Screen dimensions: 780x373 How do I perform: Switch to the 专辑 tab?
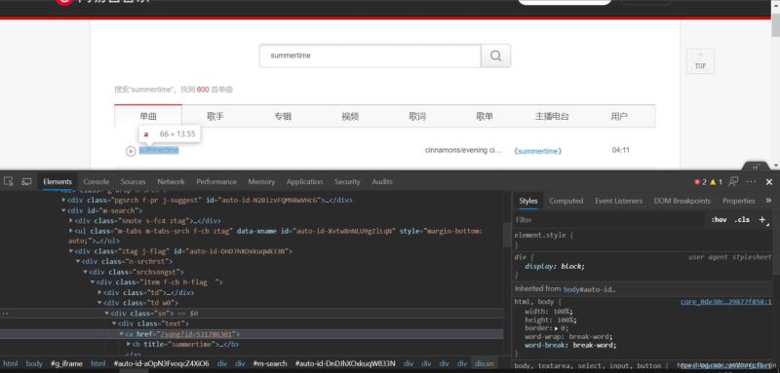pos(283,116)
